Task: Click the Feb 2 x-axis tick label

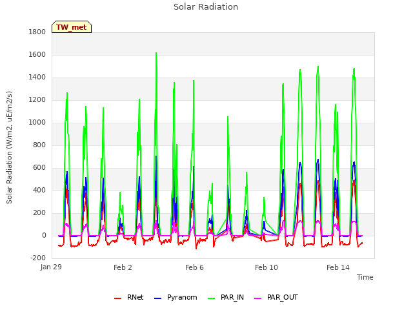Action: click(123, 267)
